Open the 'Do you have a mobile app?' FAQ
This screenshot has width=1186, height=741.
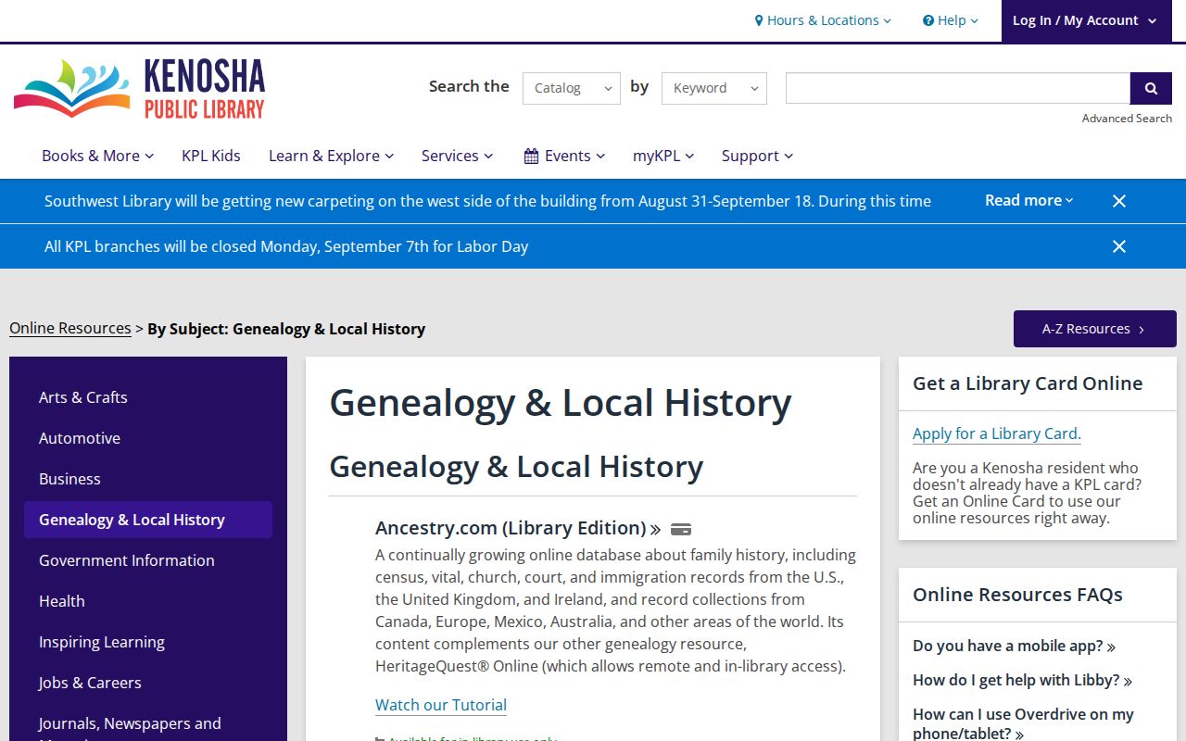1014,647
